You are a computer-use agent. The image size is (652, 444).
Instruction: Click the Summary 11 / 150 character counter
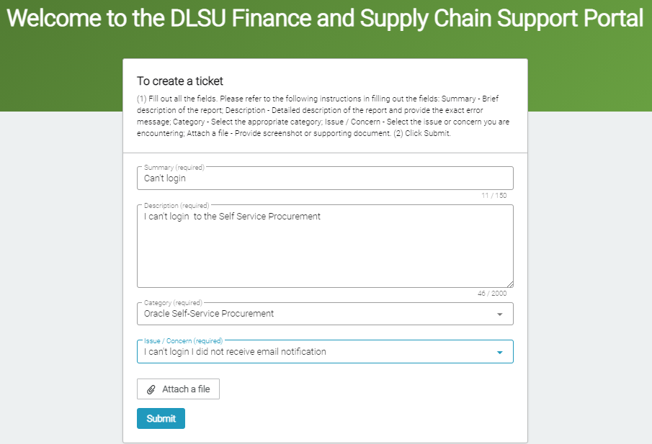pos(494,196)
